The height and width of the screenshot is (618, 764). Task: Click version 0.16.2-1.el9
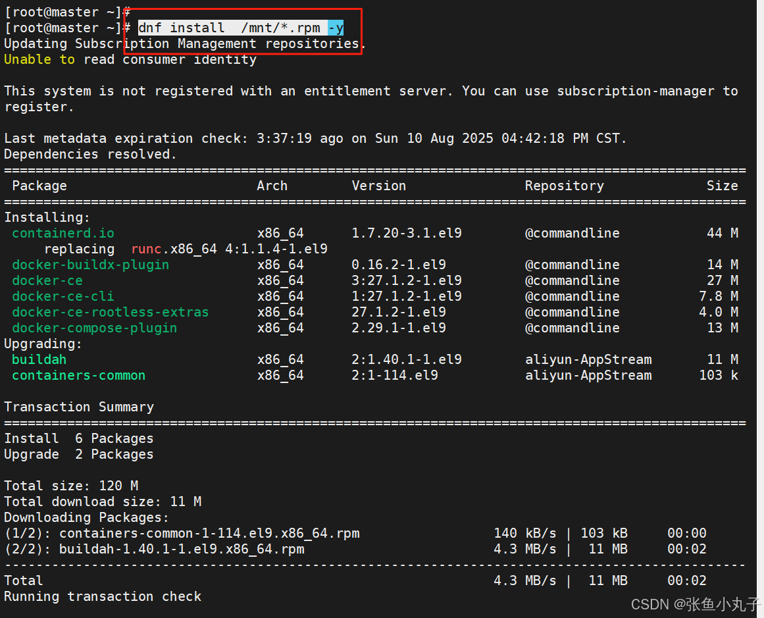(399, 265)
